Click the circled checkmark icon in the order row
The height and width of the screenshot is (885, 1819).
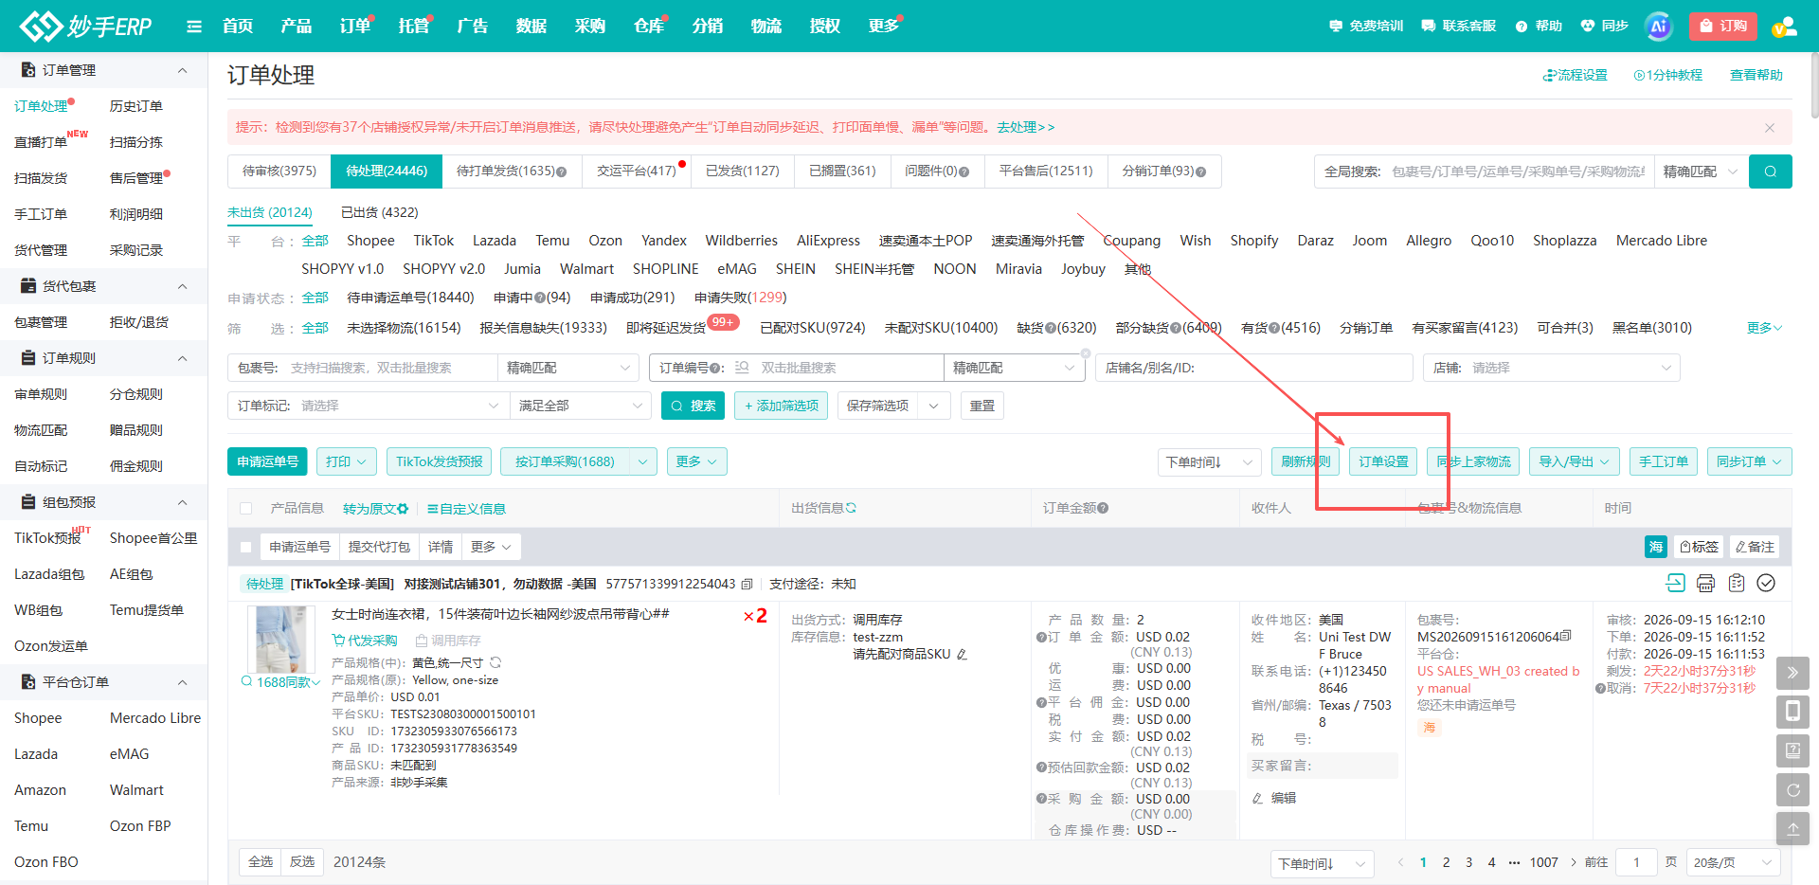pos(1766,583)
